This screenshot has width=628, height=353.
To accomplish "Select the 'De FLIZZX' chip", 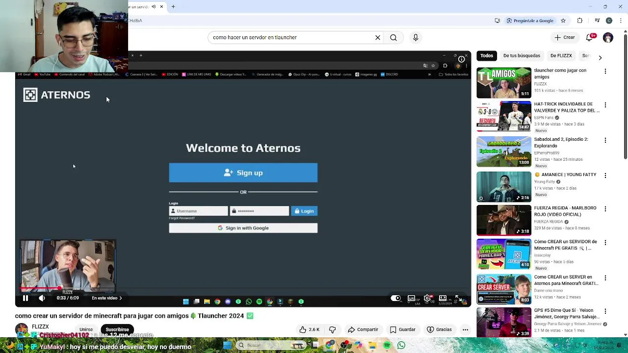I will (x=561, y=55).
